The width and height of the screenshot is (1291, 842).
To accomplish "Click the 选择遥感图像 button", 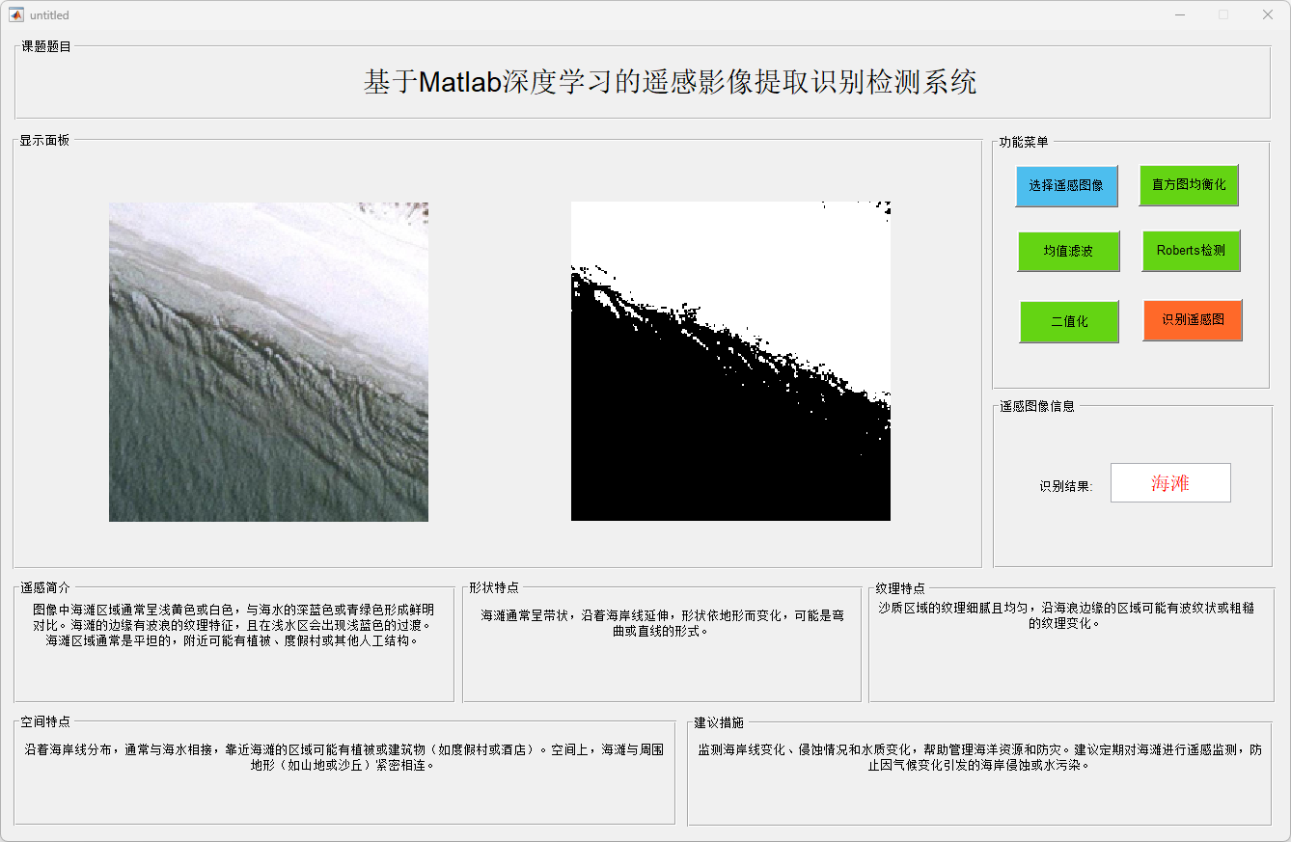I will [x=1066, y=186].
